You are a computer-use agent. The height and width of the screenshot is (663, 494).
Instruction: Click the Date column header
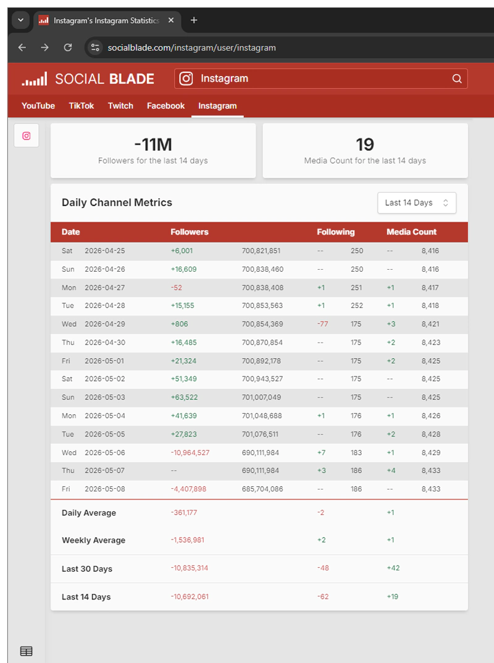click(70, 231)
